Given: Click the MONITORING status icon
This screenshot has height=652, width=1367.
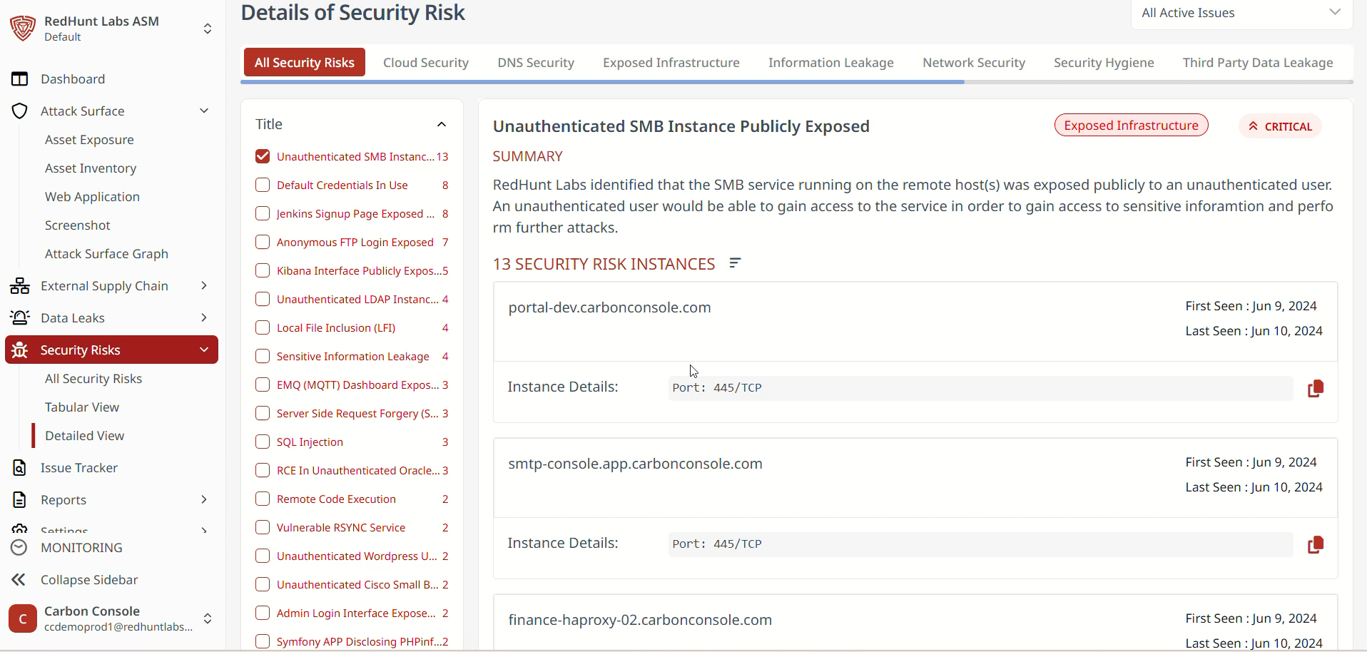Looking at the screenshot, I should (x=19, y=548).
